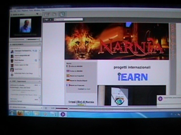181x135 pixels.
Task: Open the View menu
Action: 19,11
